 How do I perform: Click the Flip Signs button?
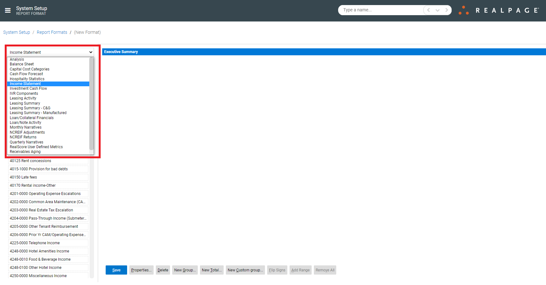(x=277, y=270)
